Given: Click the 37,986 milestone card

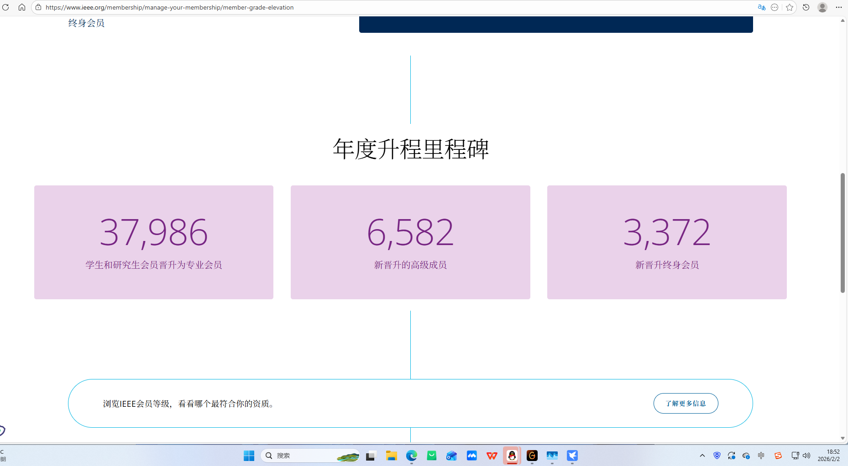Looking at the screenshot, I should [154, 242].
